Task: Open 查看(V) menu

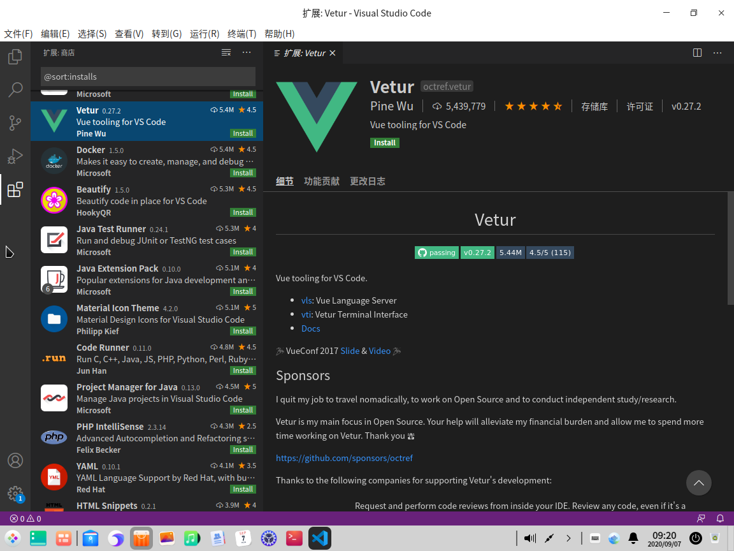Action: 129,34
